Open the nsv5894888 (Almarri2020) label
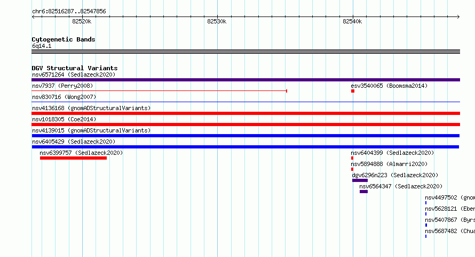 coord(389,164)
